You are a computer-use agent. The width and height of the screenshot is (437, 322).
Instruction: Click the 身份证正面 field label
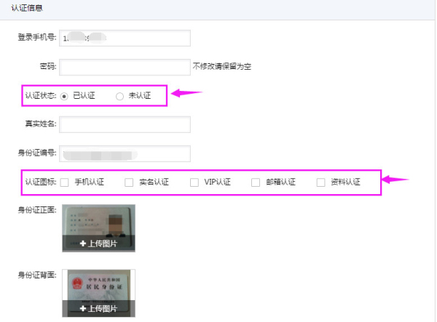click(37, 210)
